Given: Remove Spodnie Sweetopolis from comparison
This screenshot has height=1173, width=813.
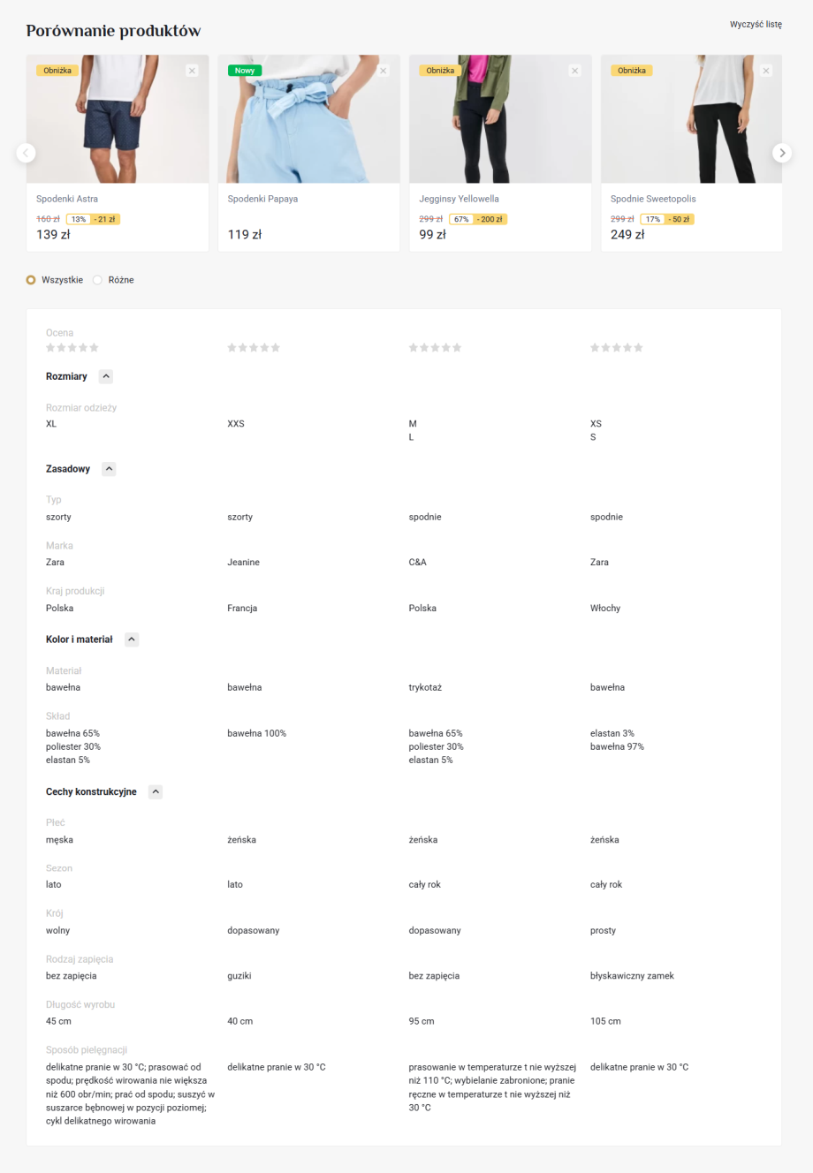Looking at the screenshot, I should (765, 71).
